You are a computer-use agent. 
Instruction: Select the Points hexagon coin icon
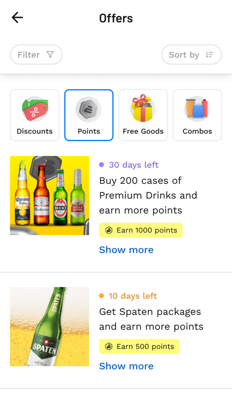pos(89,109)
